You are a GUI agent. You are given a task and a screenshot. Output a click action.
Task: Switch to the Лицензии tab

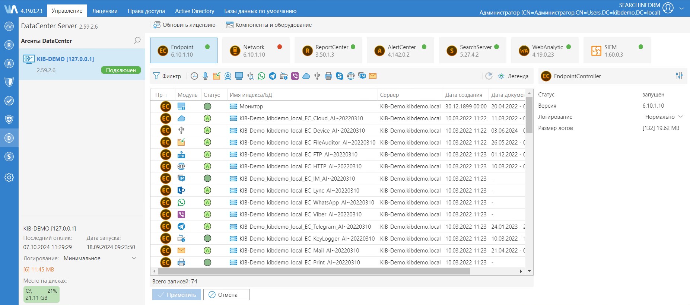[105, 11]
